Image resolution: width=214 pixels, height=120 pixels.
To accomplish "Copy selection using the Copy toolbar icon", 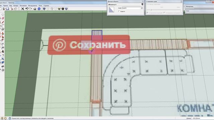I will (x=16, y=9).
